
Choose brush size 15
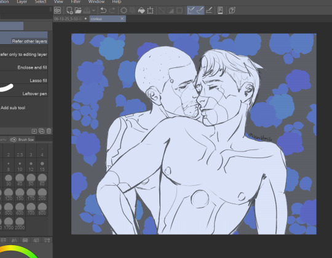tap(42, 165)
